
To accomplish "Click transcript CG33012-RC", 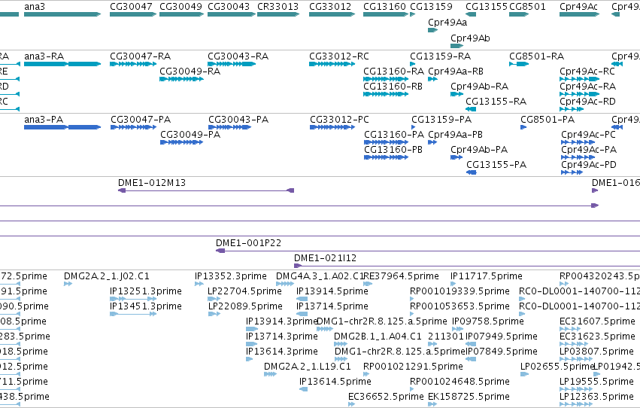I will pos(332,64).
